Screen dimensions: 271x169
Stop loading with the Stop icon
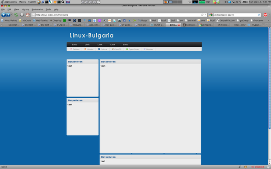pos(22,15)
